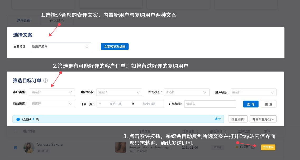Open the 筛选目标订单 help icon
The image size is (300, 160).
45,80
